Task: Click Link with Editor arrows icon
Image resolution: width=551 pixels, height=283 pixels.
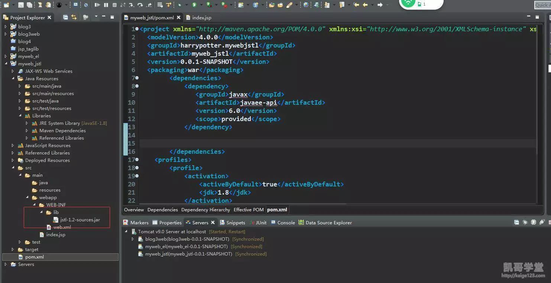Action: [74, 17]
